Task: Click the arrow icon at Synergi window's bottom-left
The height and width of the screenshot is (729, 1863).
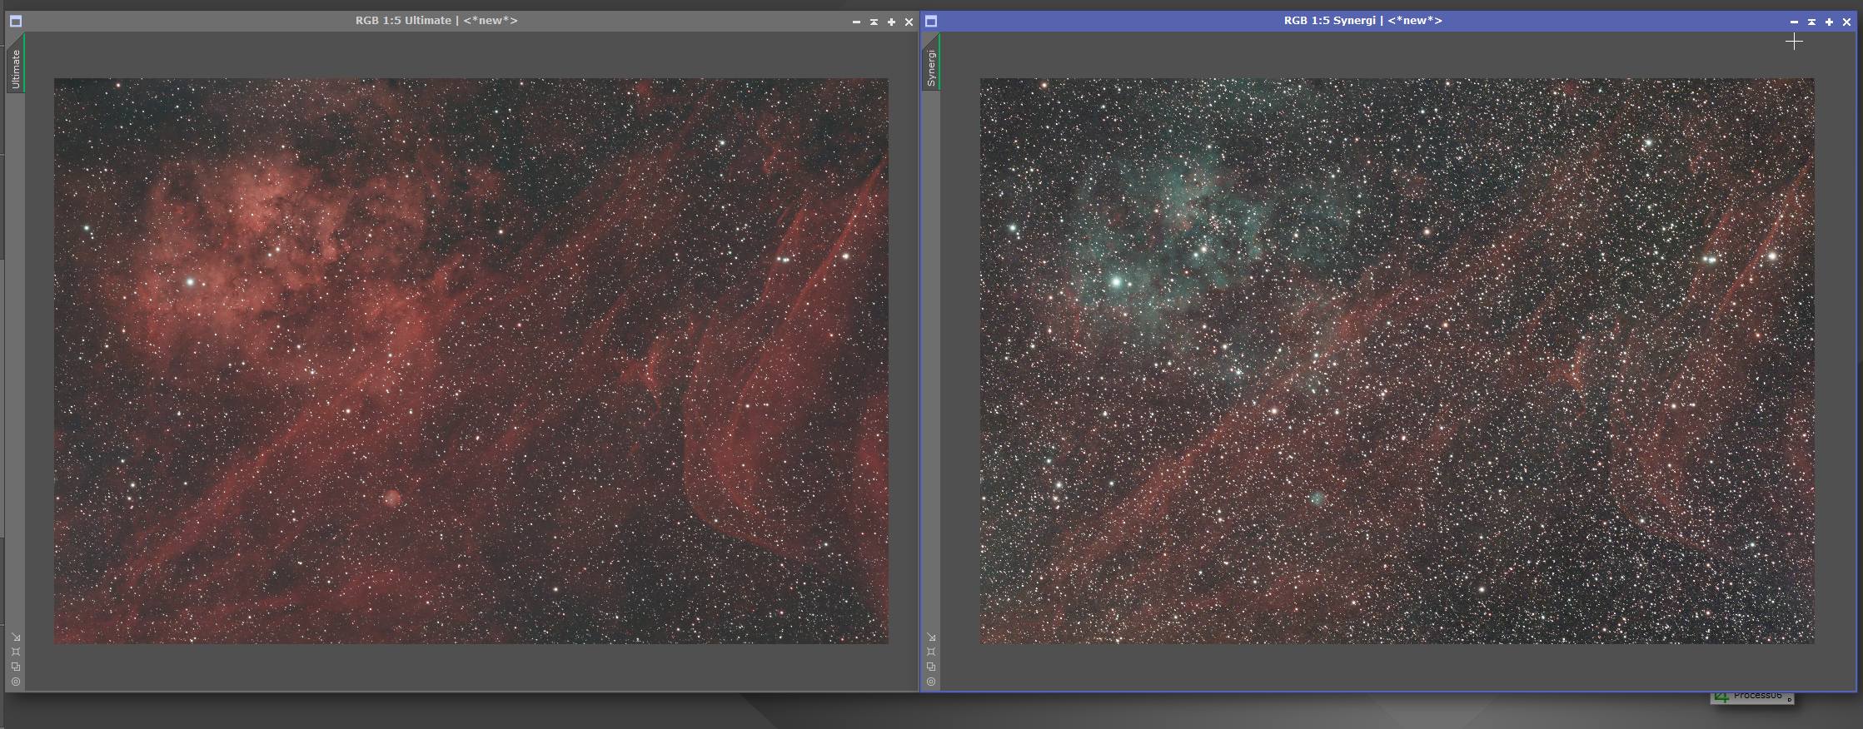Action: 931,637
